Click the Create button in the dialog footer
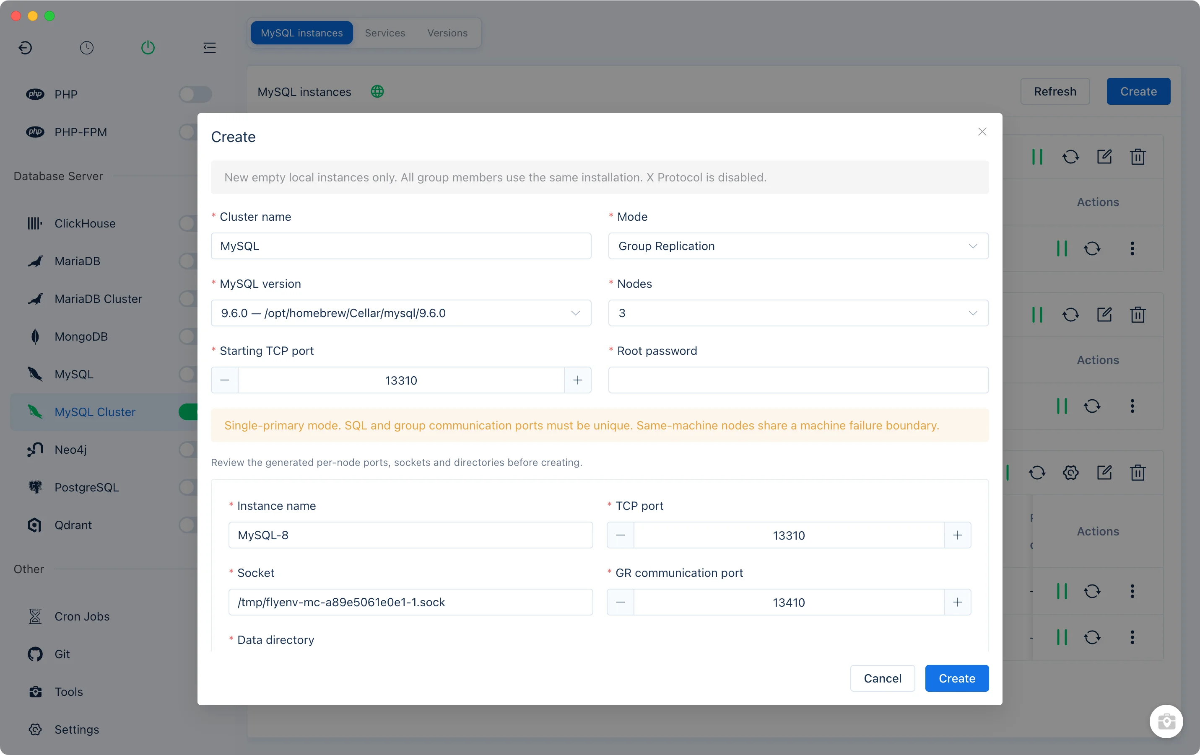This screenshot has width=1200, height=755. point(957,678)
